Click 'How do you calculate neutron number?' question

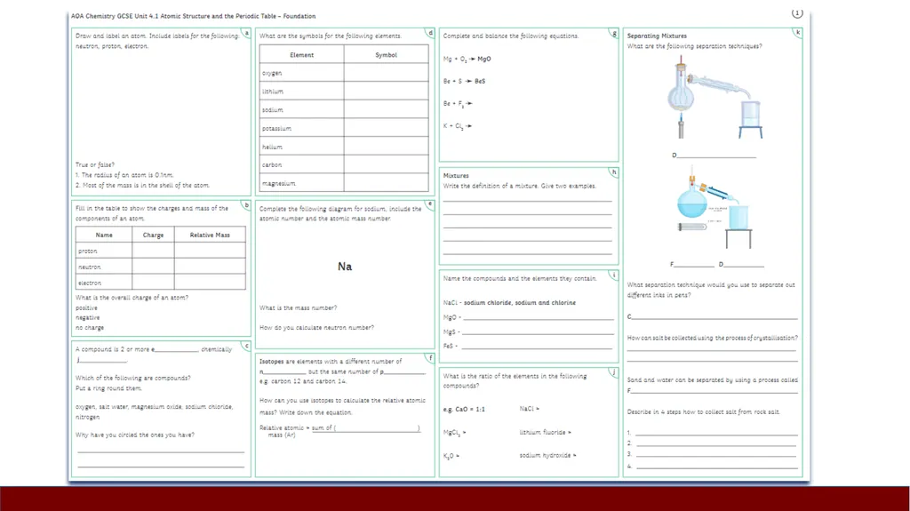(x=317, y=328)
